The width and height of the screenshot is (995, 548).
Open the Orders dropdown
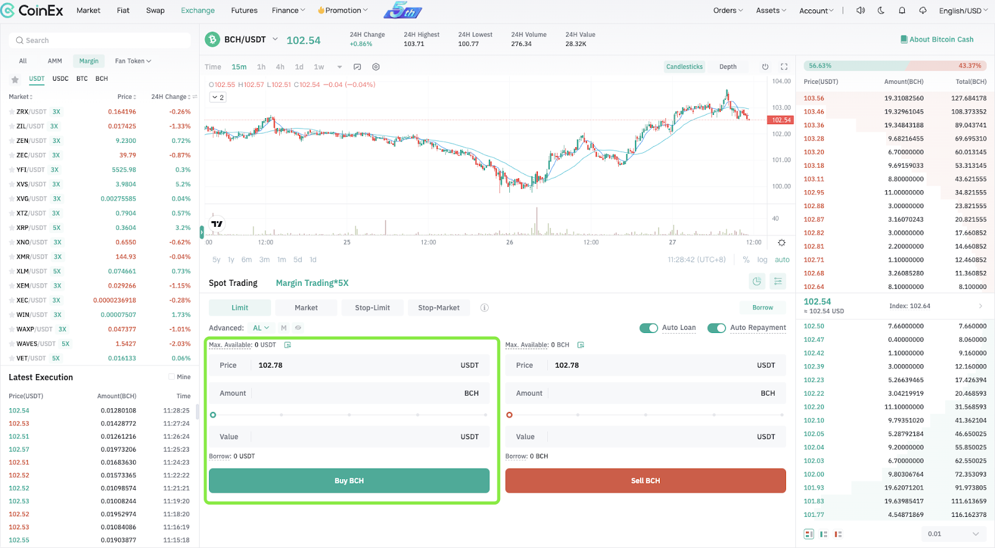tap(728, 11)
